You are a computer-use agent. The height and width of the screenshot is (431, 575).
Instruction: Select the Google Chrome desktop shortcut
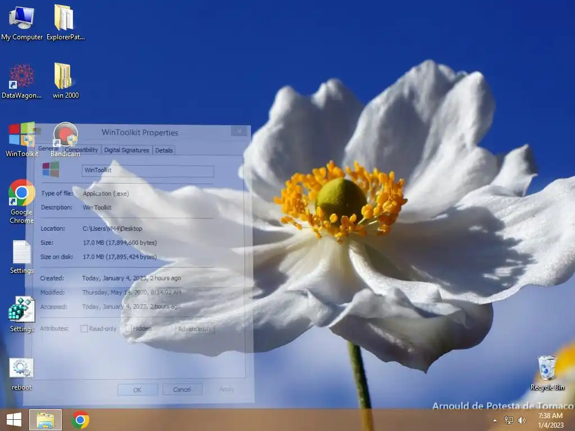[22, 201]
